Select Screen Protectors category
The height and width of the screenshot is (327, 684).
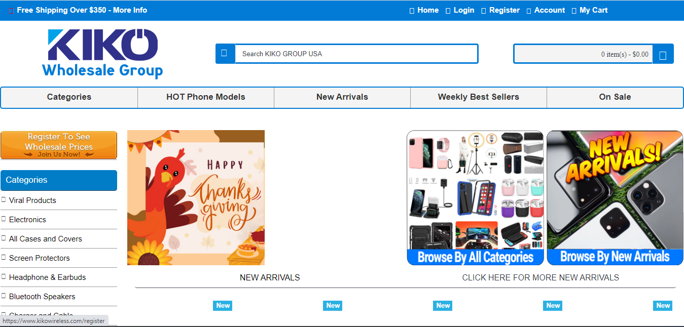coord(40,258)
